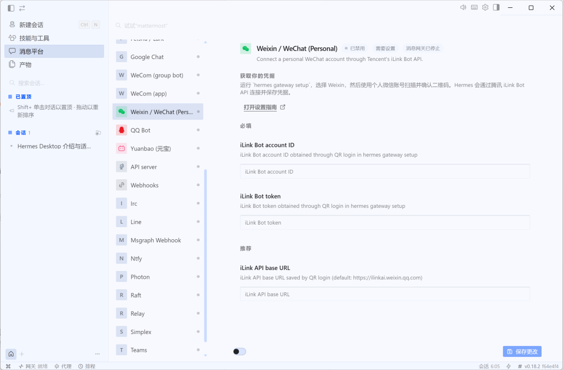Select Irc in platform list
Image resolution: width=563 pixels, height=370 pixels.
point(157,203)
